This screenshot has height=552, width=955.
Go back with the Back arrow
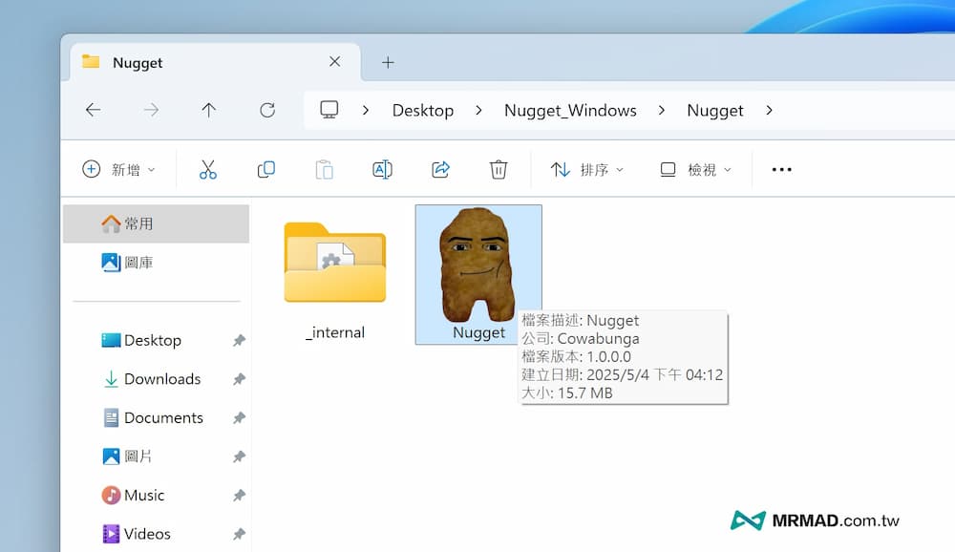coord(93,110)
